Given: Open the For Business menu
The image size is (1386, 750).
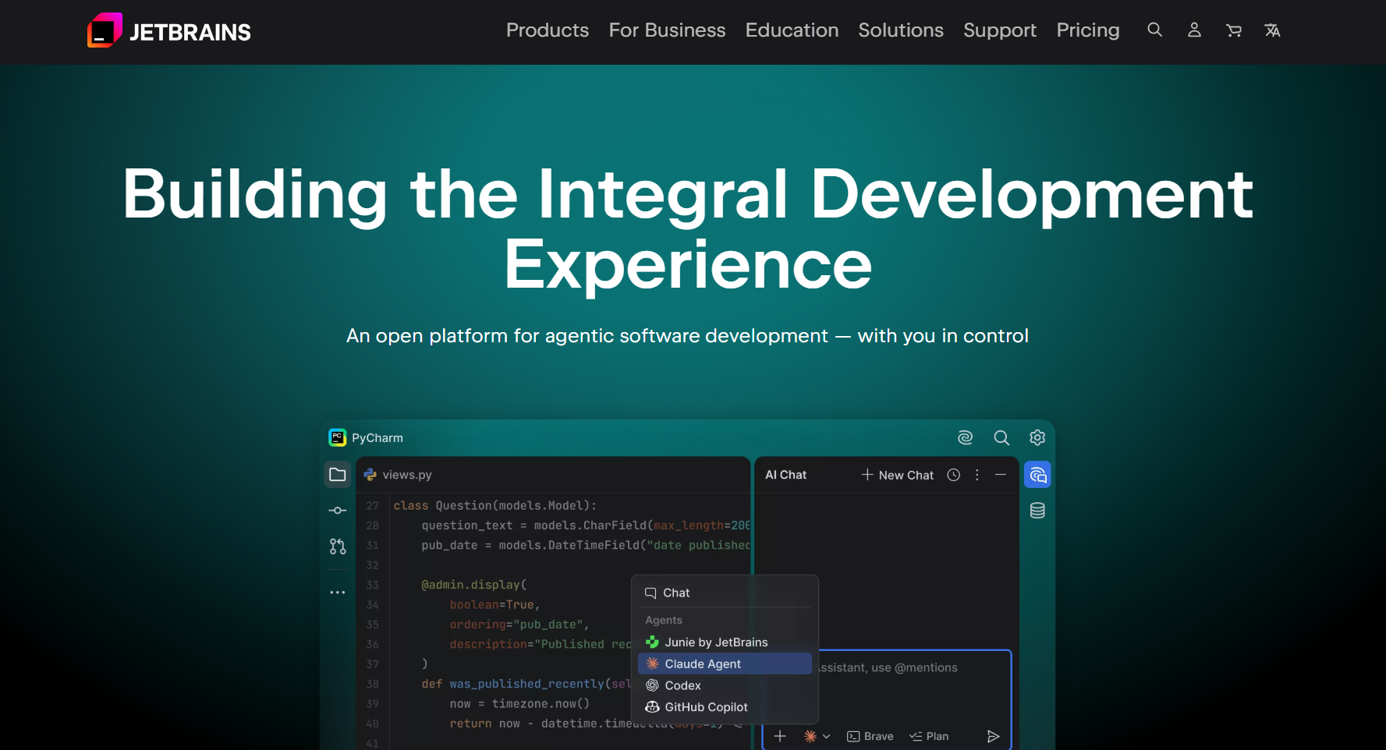Looking at the screenshot, I should click(x=667, y=30).
